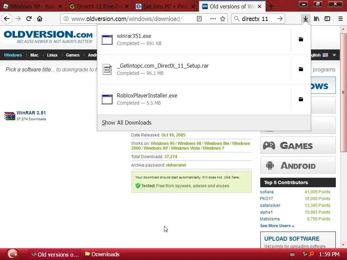Viewport: 347px width, 260px height.
Task: Open contributor safarisilver profile
Action: point(270,205)
